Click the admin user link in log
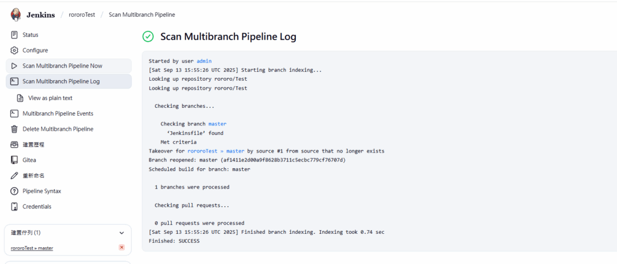 [x=204, y=61]
